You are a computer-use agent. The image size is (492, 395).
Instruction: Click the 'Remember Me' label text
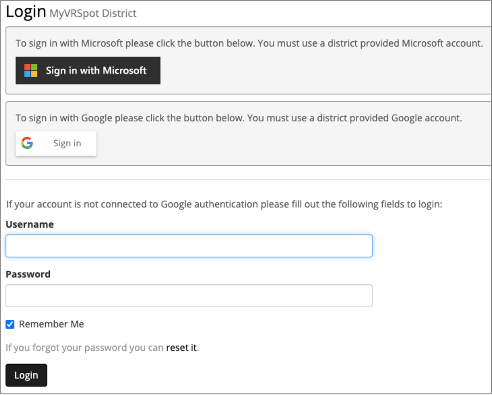pos(51,324)
